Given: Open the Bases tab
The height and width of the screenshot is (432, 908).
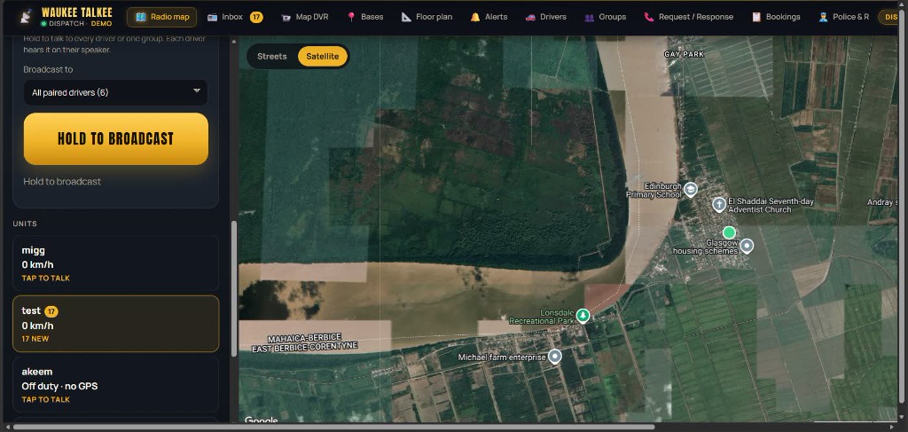Looking at the screenshot, I should (365, 17).
